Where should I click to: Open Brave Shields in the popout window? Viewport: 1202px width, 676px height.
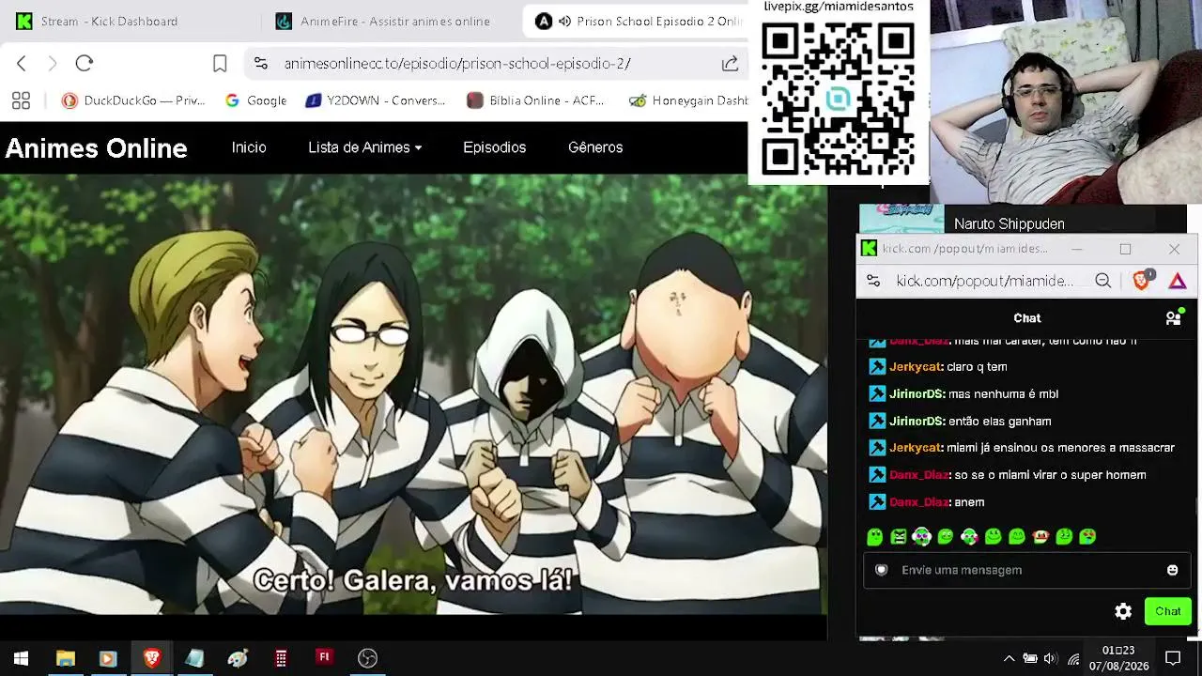point(1143,280)
